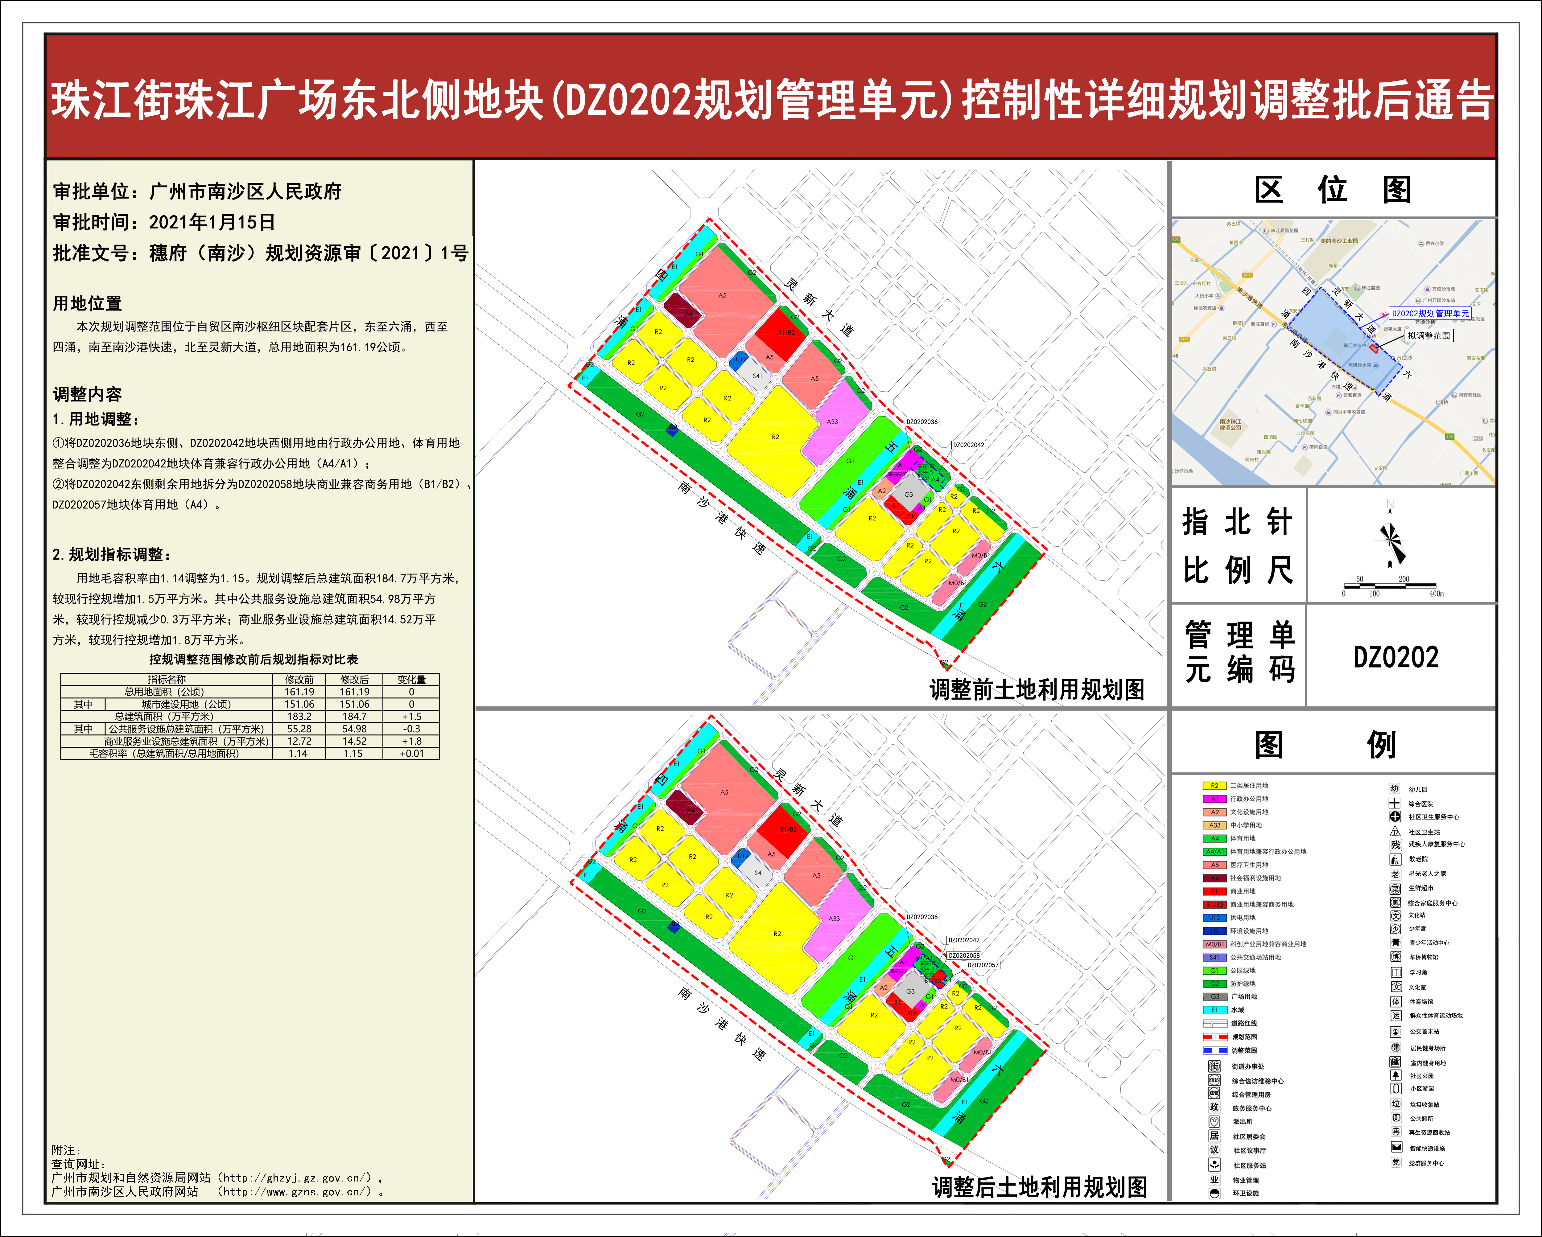Select the 政务服务中心 legend icon

(x=1214, y=1108)
